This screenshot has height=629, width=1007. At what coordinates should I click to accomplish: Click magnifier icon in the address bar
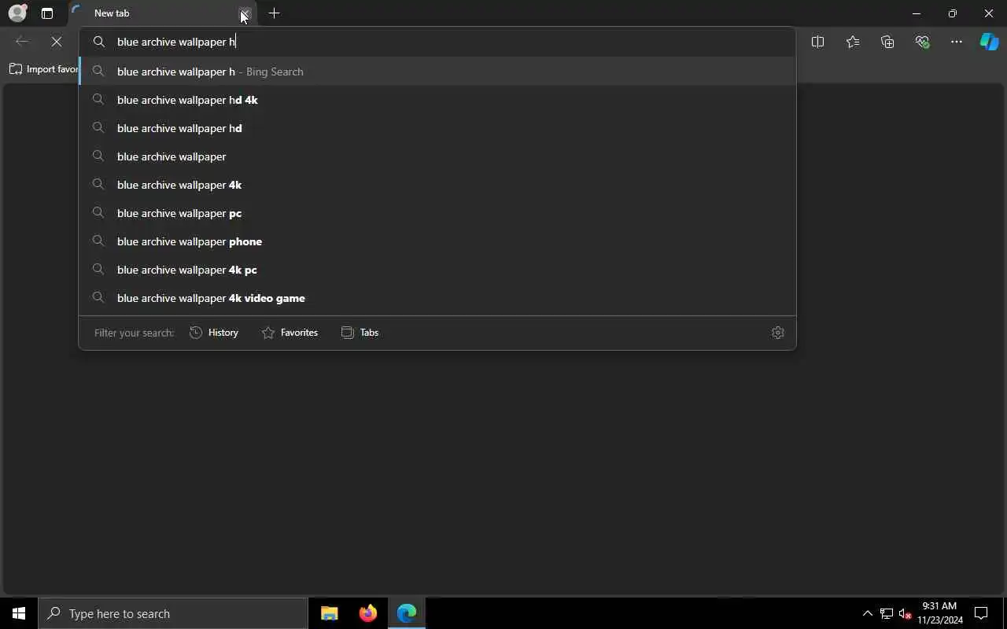99,42
